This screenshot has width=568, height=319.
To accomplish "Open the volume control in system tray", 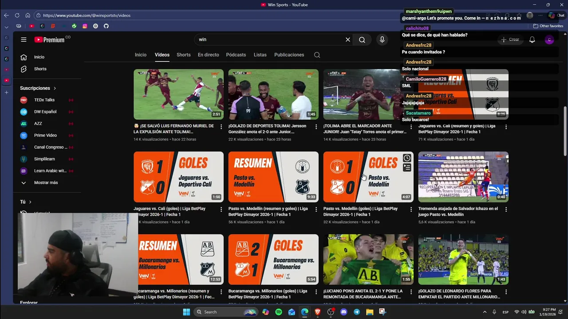I will 524,312.
